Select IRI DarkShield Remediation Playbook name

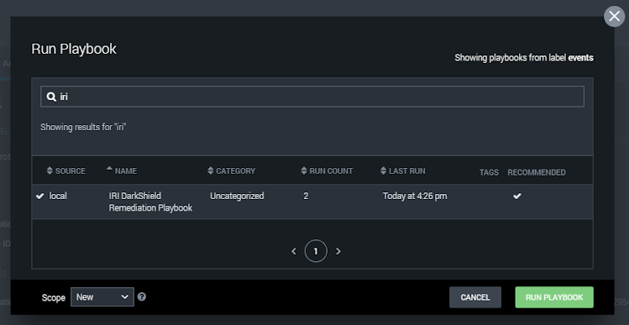click(150, 202)
